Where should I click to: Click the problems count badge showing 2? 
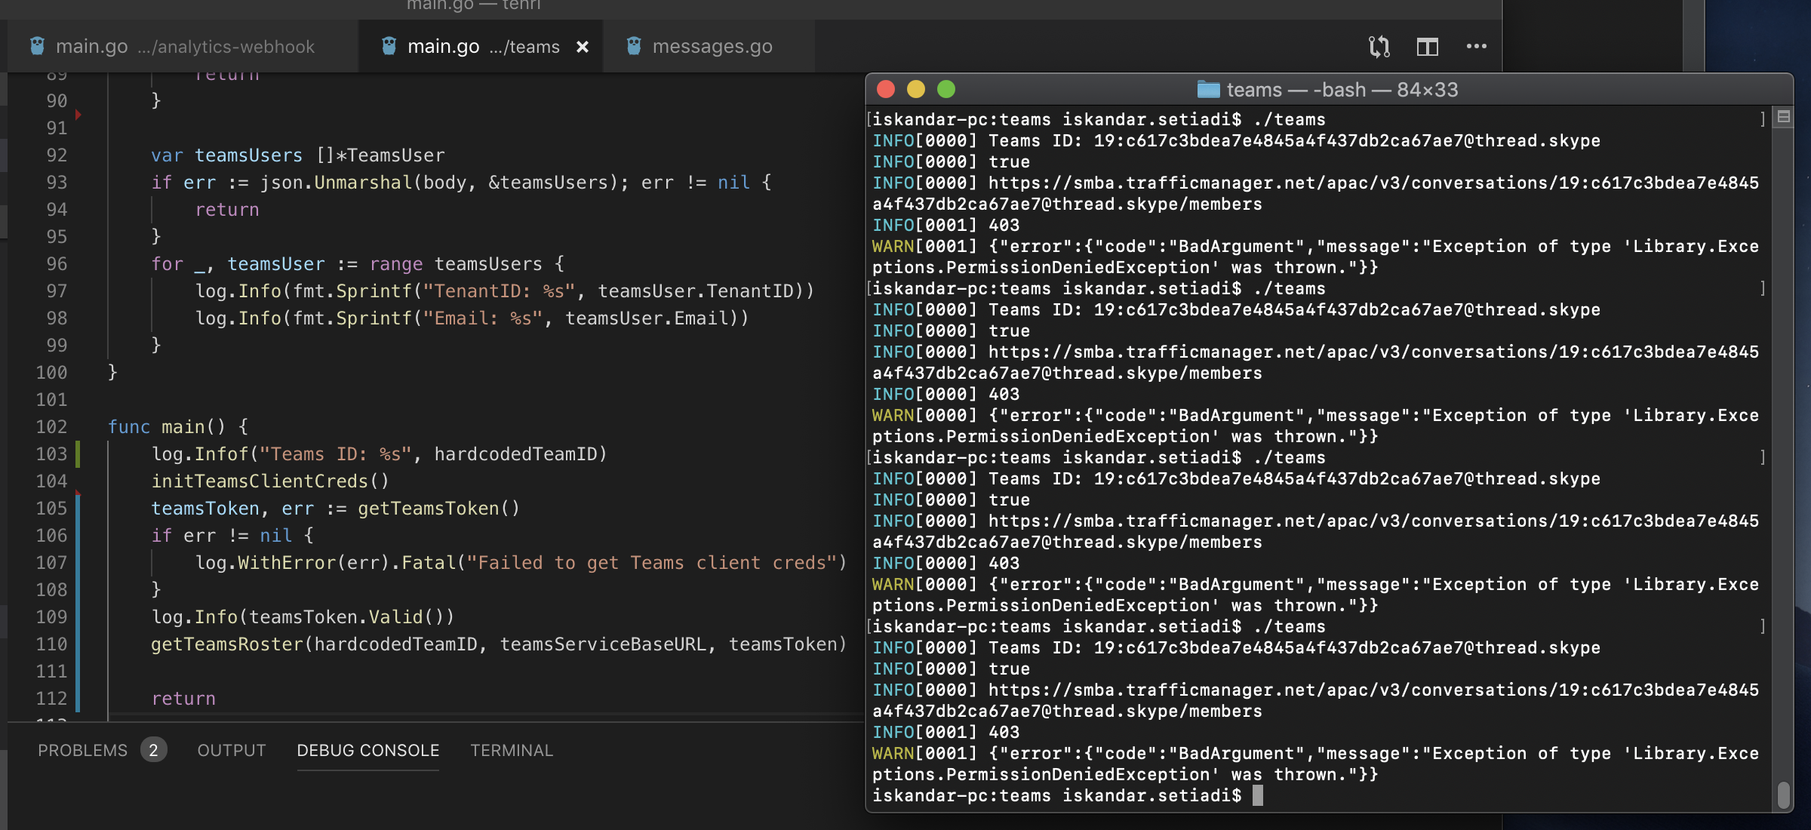click(153, 750)
